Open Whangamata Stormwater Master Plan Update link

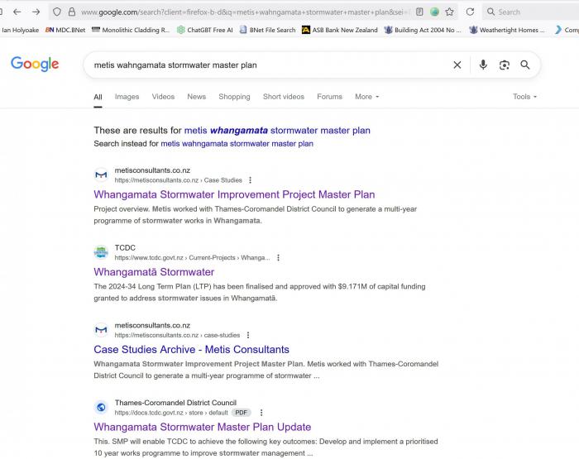202,427
